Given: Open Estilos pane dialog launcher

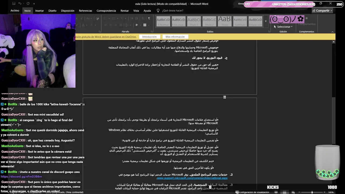Looking at the screenshot, I should pos(269,32).
